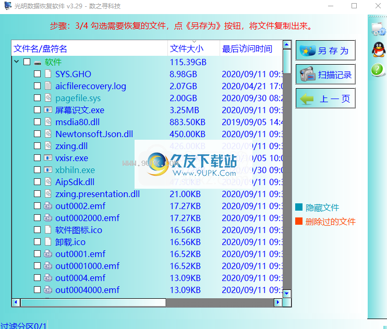Click the out0001000.emf EMF icon

[x=48, y=265]
